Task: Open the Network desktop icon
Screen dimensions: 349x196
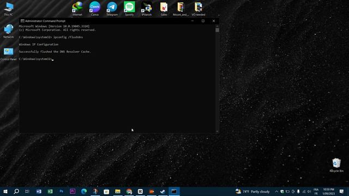Action: pos(9,31)
